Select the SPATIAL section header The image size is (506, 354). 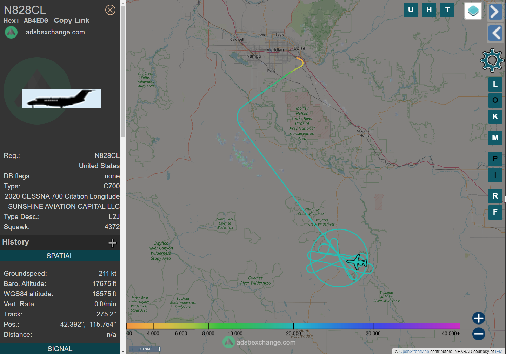point(60,256)
